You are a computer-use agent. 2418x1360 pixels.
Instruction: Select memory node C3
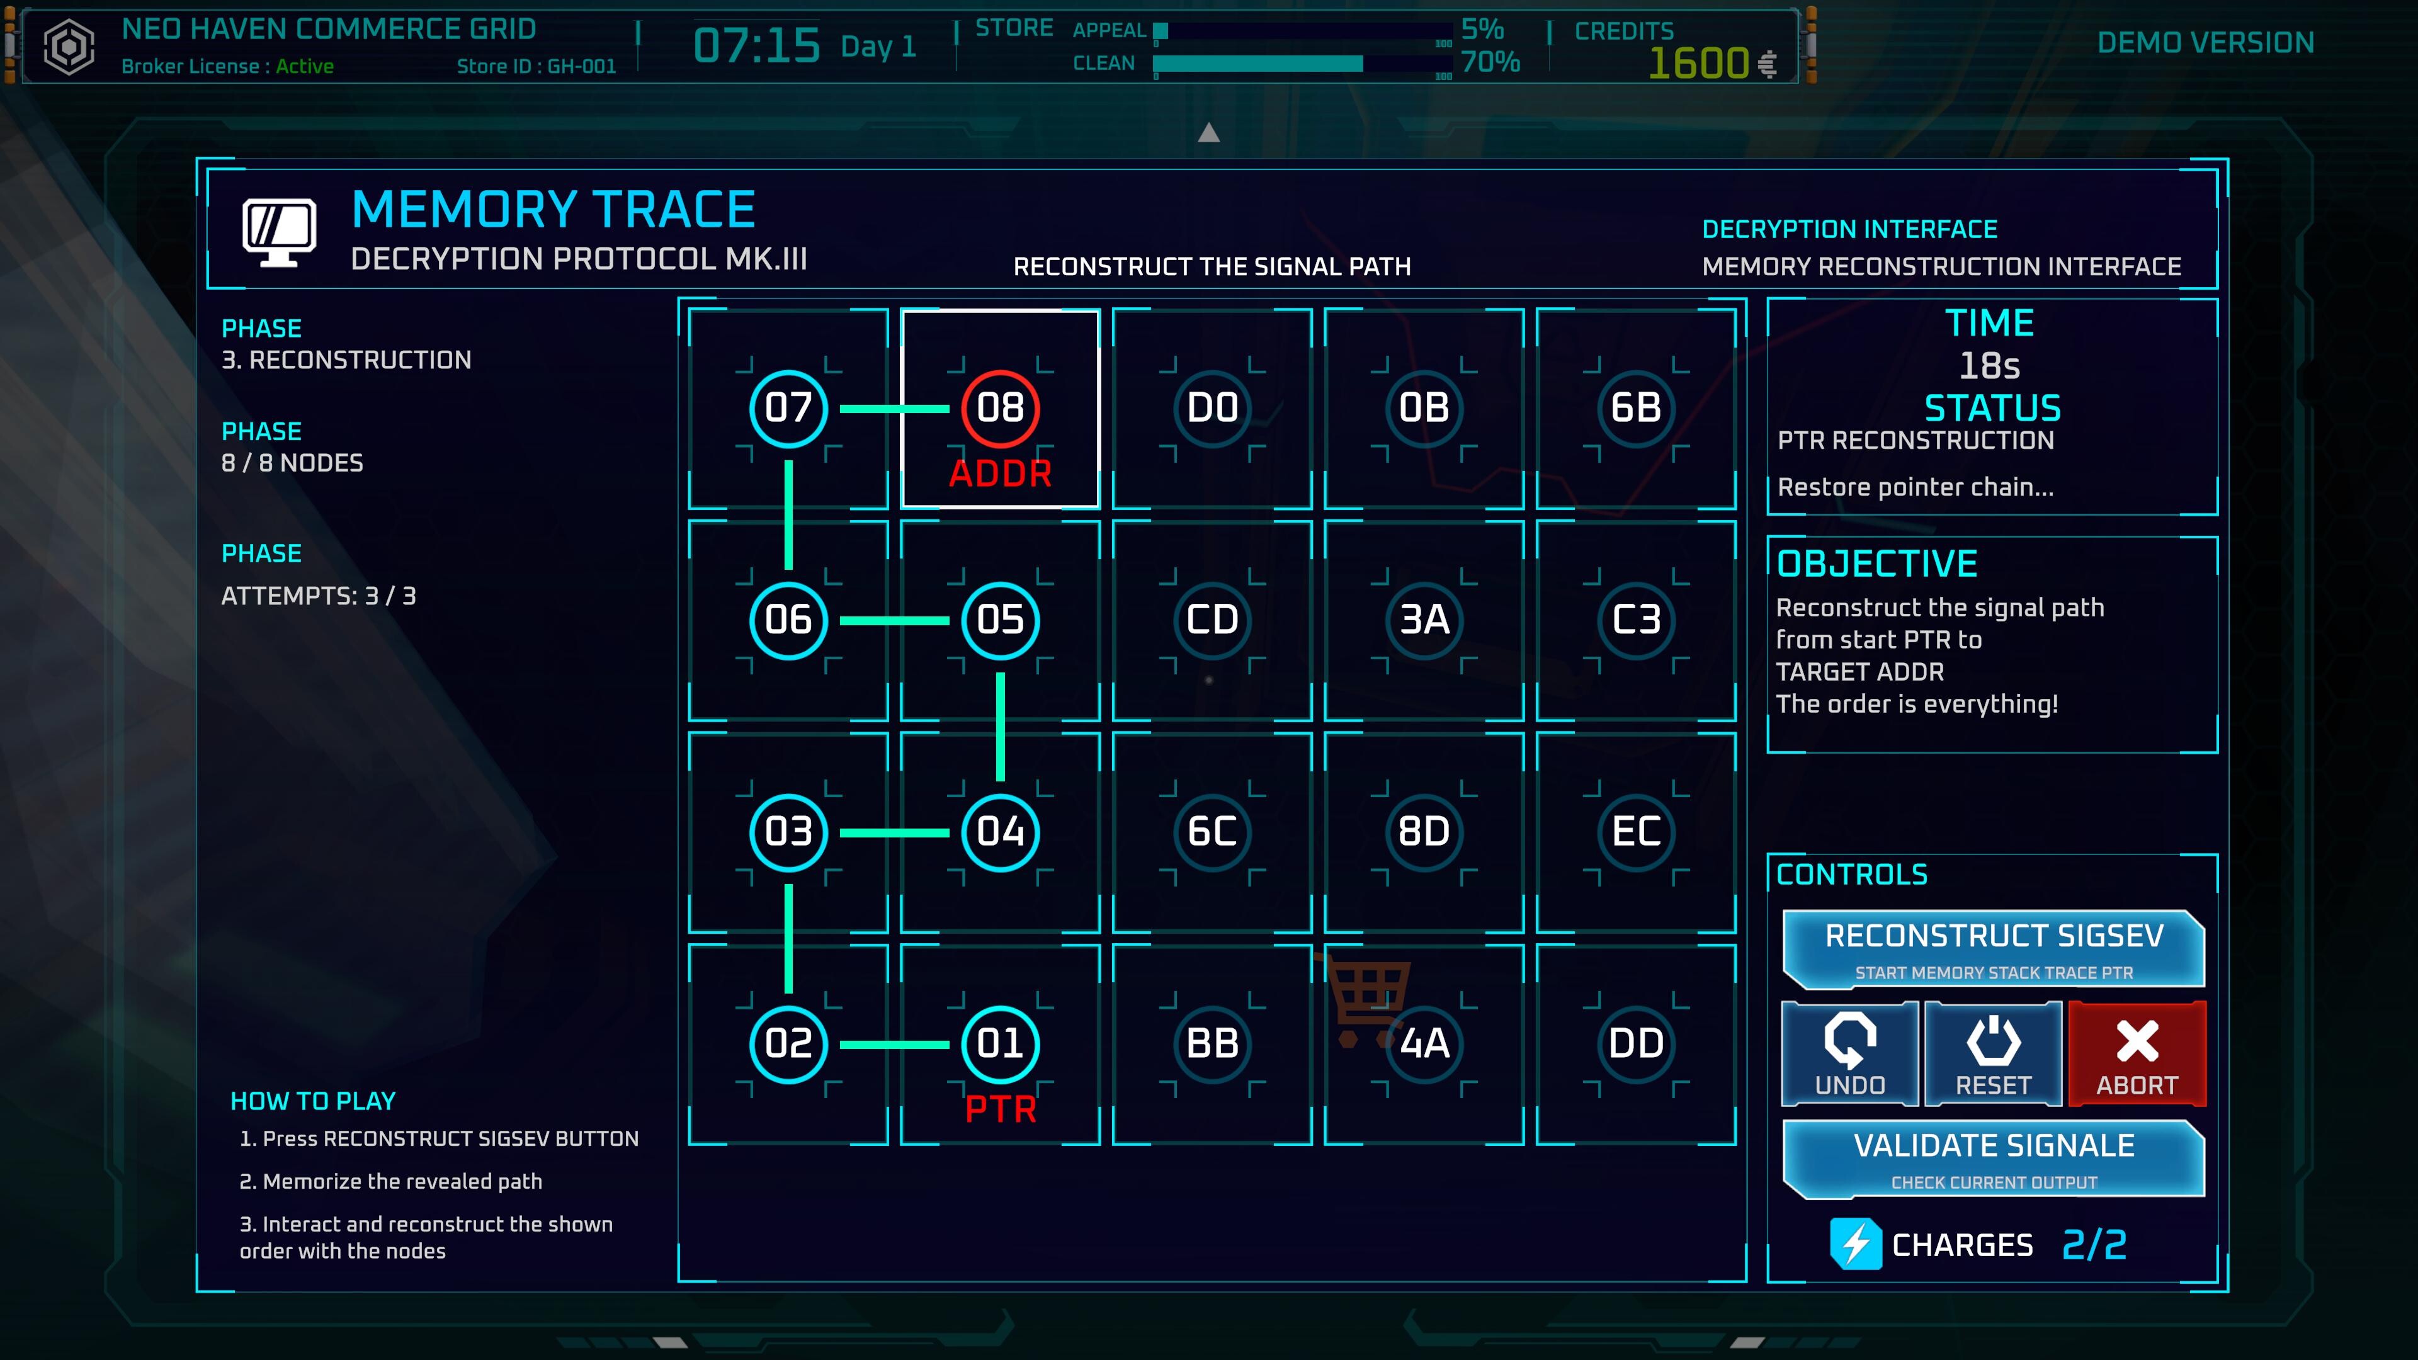(1636, 620)
